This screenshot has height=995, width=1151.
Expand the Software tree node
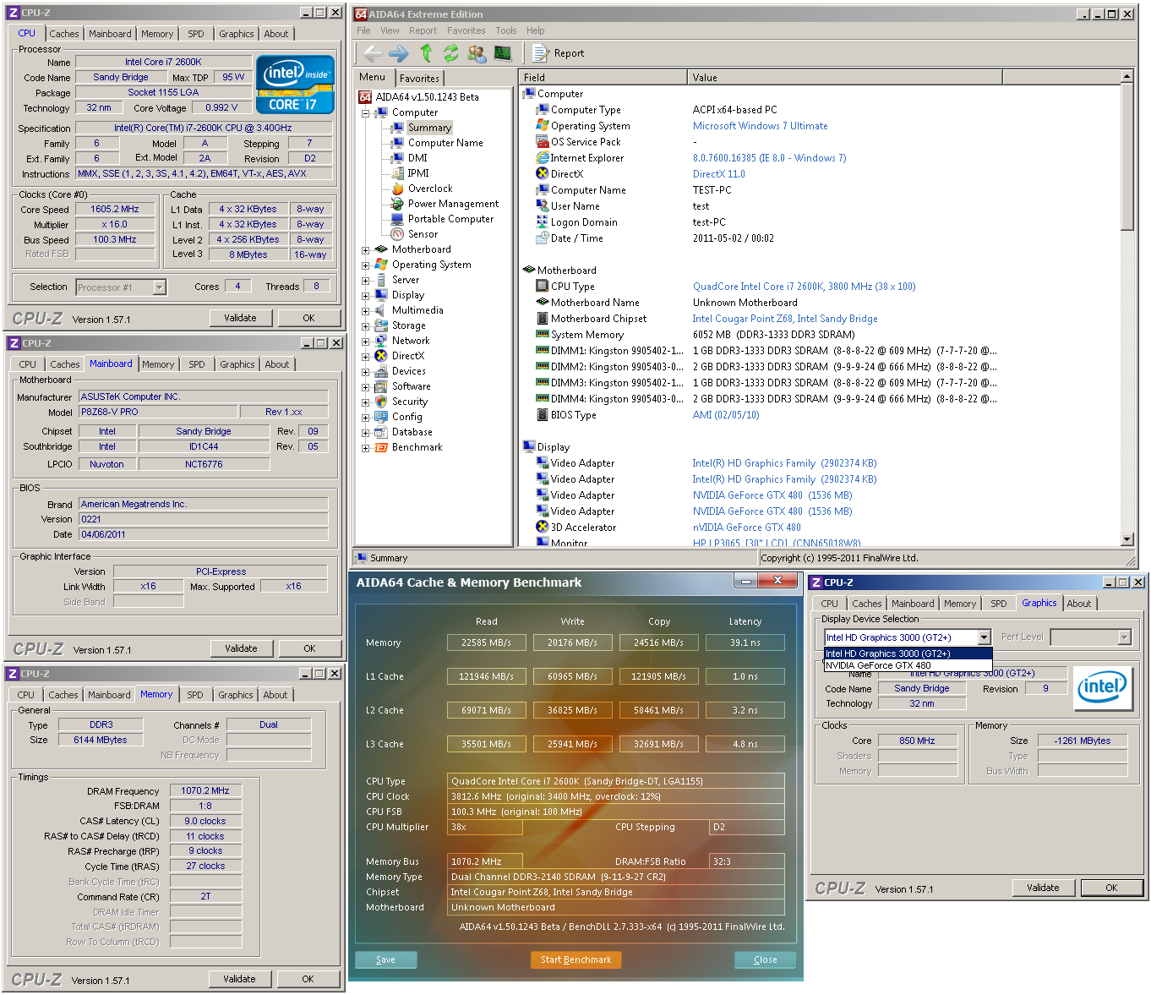pos(366,386)
